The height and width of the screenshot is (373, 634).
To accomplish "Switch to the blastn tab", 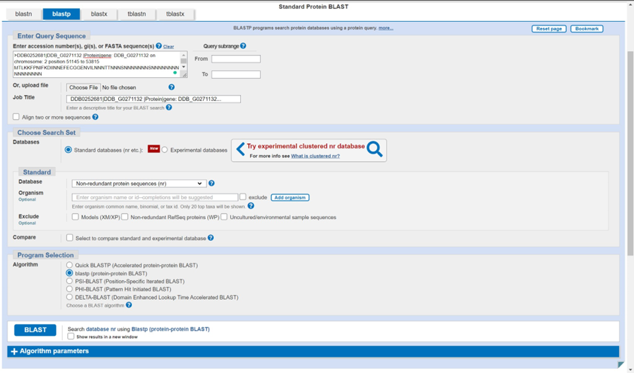I will 24,14.
